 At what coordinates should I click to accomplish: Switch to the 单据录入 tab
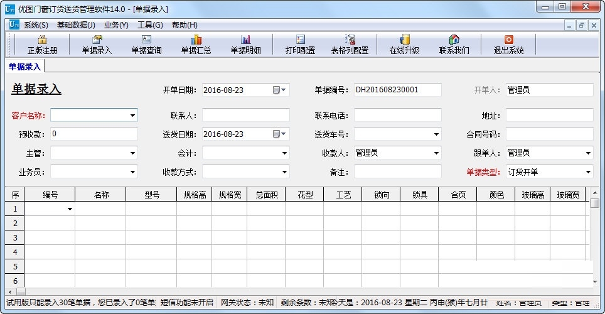coord(24,67)
